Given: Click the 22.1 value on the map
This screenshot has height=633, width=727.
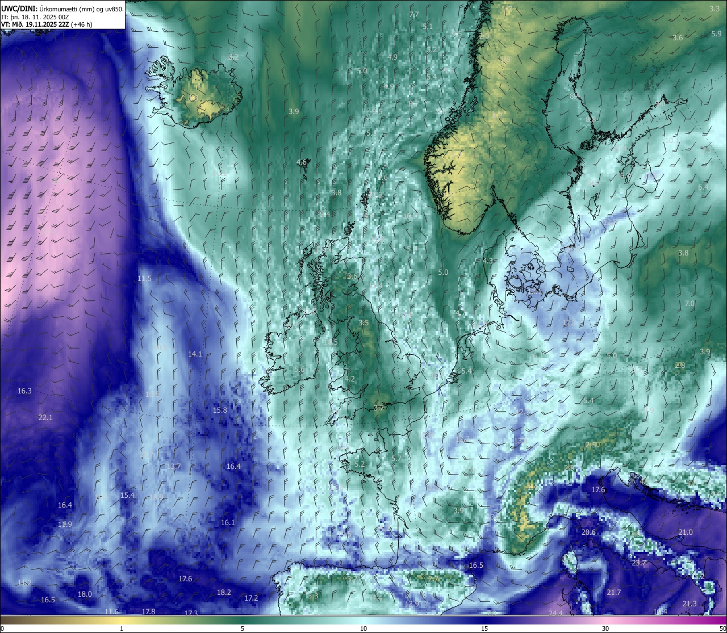Looking at the screenshot, I should pos(45,417).
